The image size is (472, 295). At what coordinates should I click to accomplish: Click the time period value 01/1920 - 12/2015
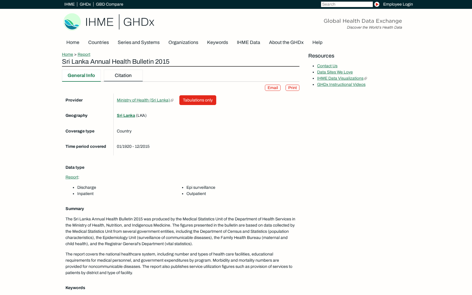(133, 147)
